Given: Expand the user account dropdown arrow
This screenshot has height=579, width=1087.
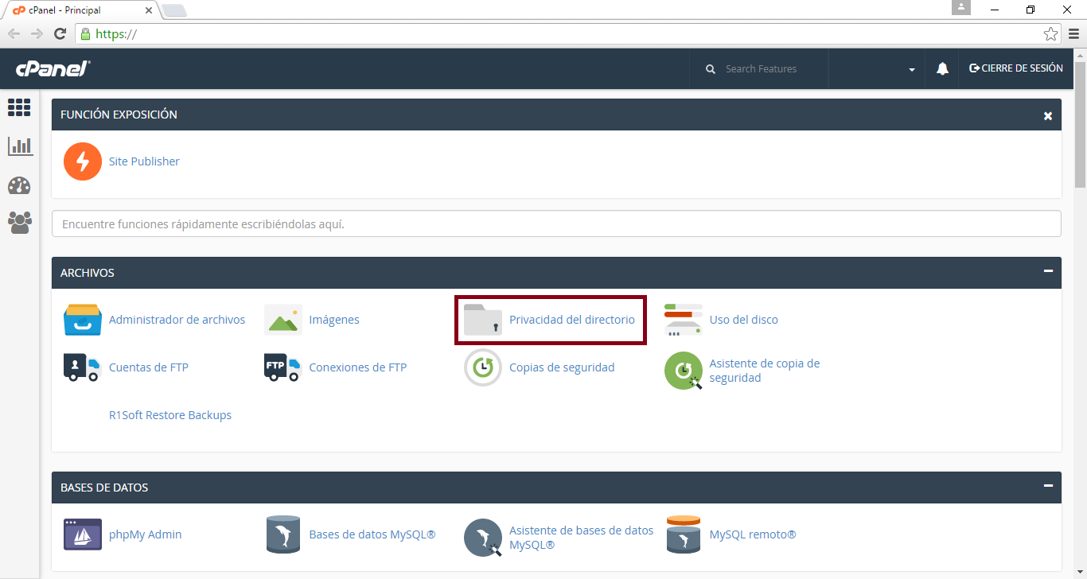Looking at the screenshot, I should [x=912, y=70].
